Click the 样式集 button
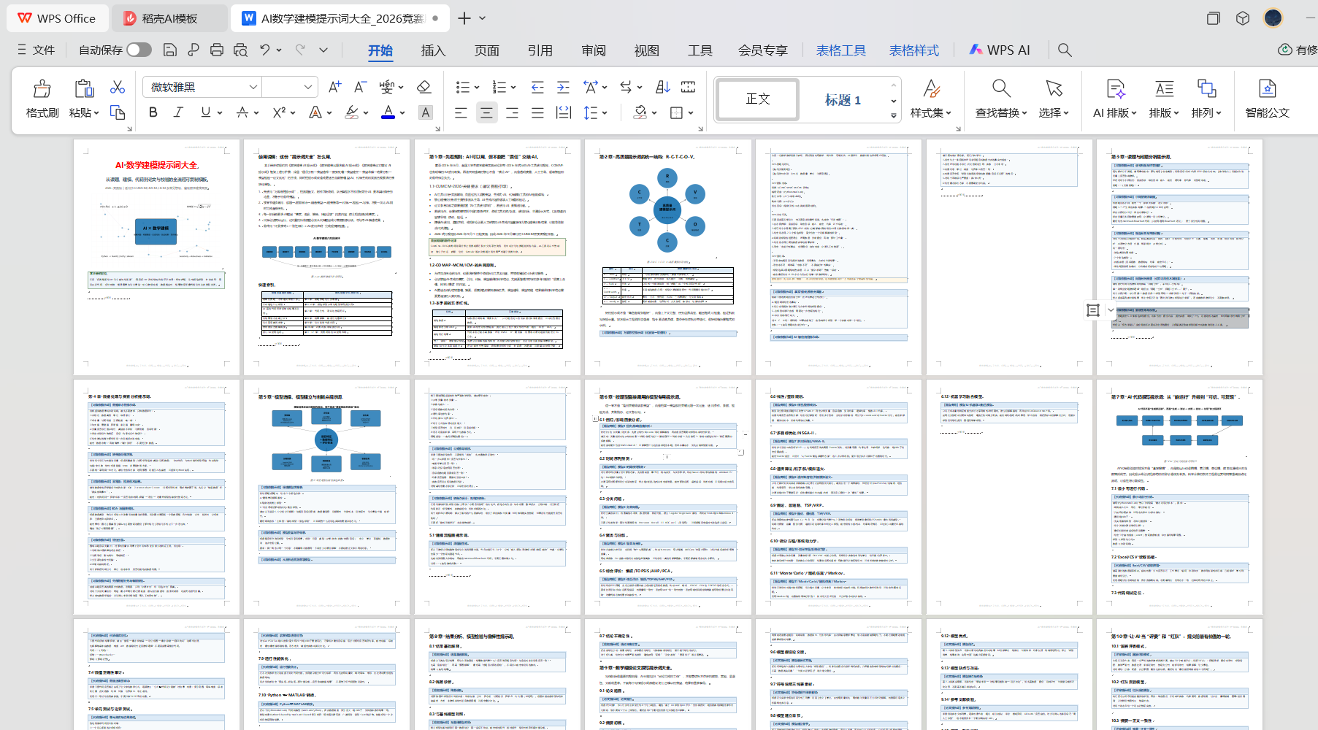Image resolution: width=1318 pixels, height=730 pixels. pyautogui.click(x=931, y=99)
